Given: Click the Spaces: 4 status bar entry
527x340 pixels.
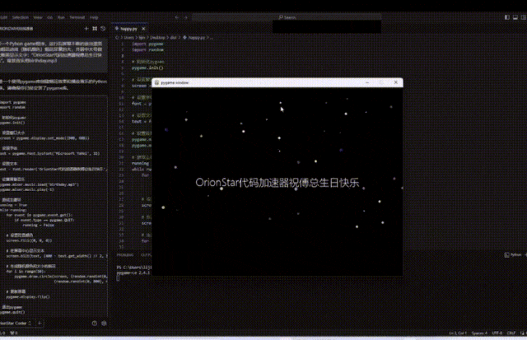Looking at the screenshot, I should [x=479, y=333].
